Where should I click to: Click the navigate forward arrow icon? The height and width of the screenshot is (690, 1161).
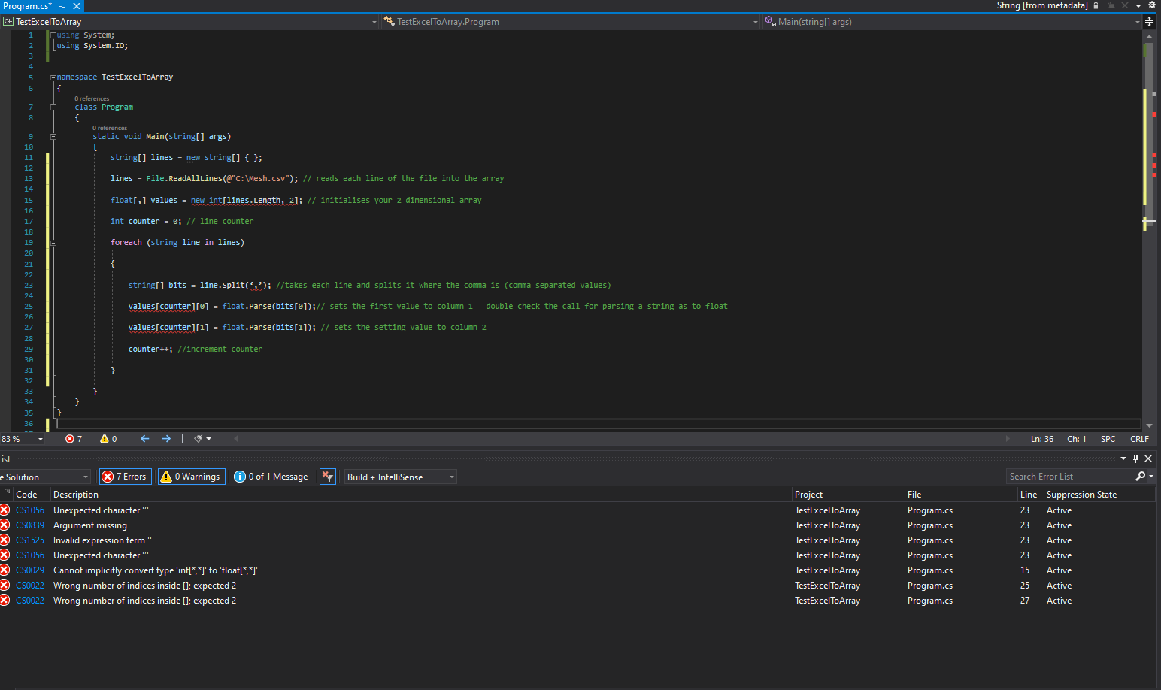pyautogui.click(x=166, y=439)
